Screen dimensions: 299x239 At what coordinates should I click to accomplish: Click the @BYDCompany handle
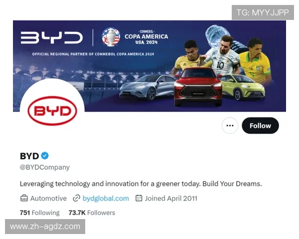coord(45,167)
